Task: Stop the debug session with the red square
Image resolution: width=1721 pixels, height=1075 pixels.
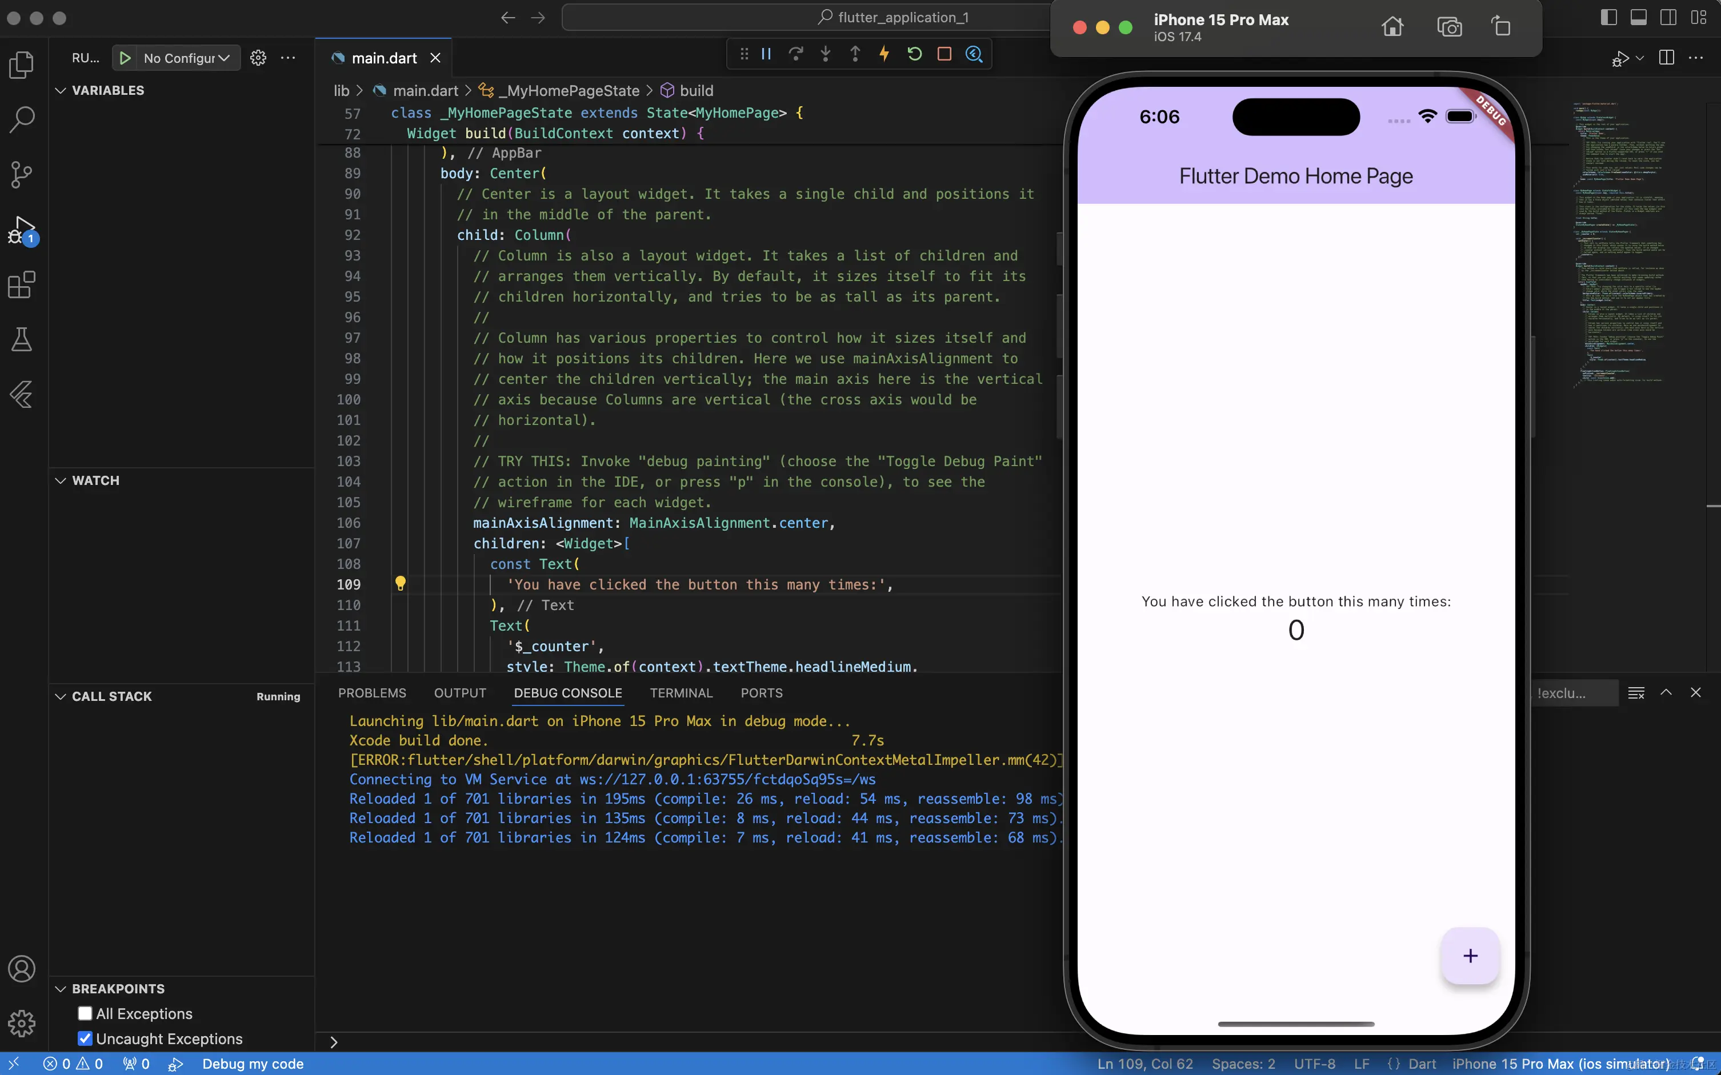Action: pos(944,54)
